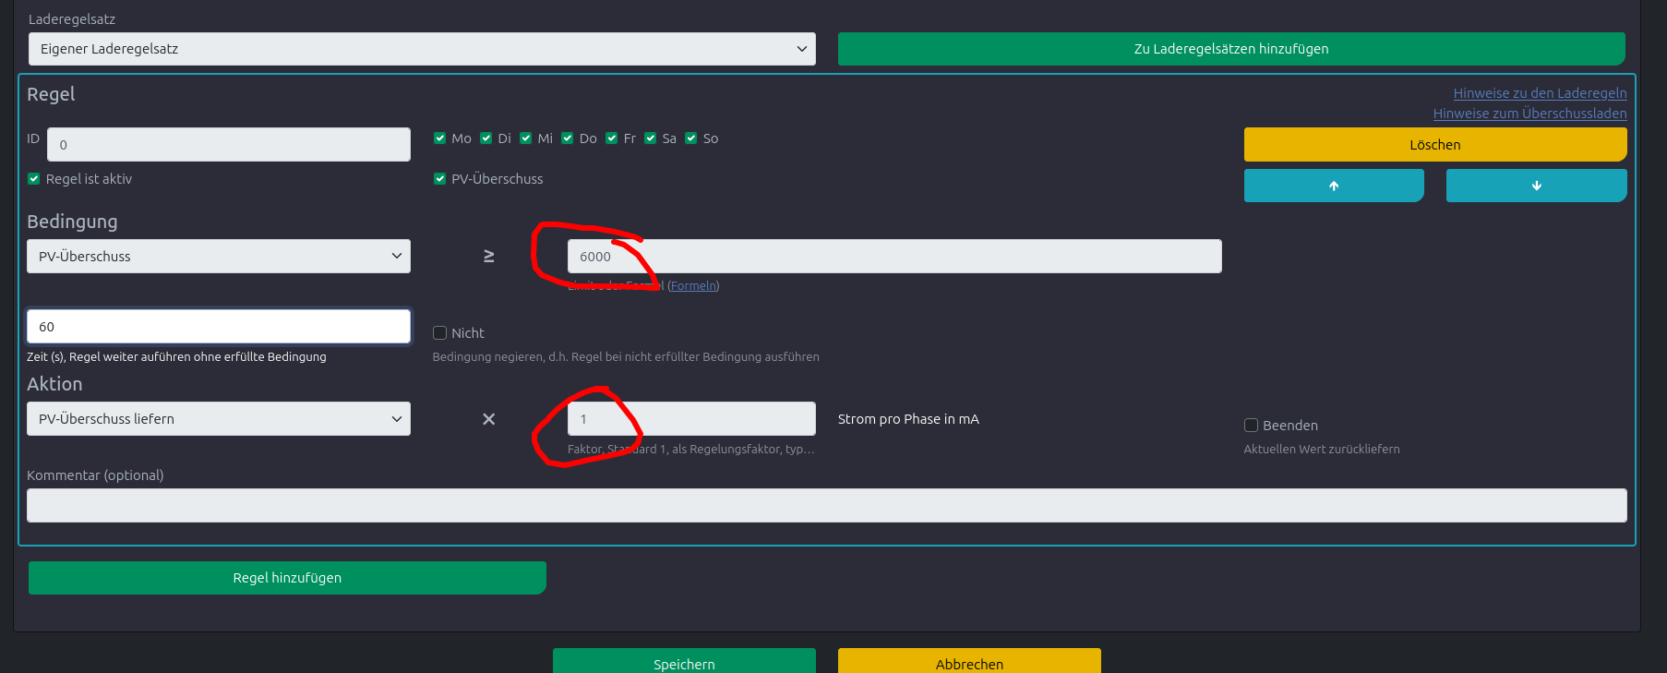The image size is (1667, 673).
Task: Uncheck the Sa weekday checkbox
Action: 651,138
